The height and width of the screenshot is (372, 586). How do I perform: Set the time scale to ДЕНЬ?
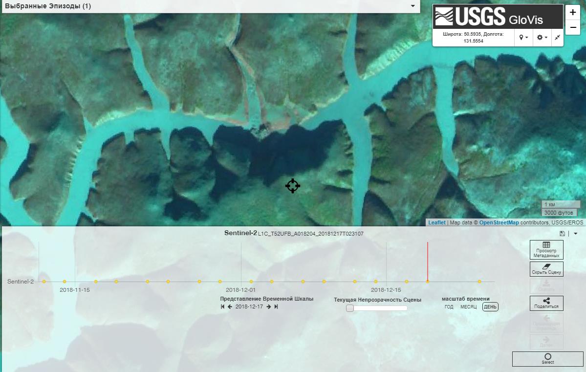click(x=490, y=307)
